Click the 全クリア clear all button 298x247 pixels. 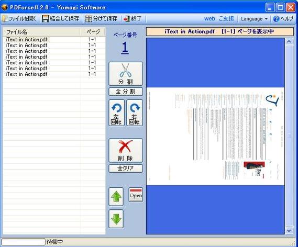click(x=126, y=168)
